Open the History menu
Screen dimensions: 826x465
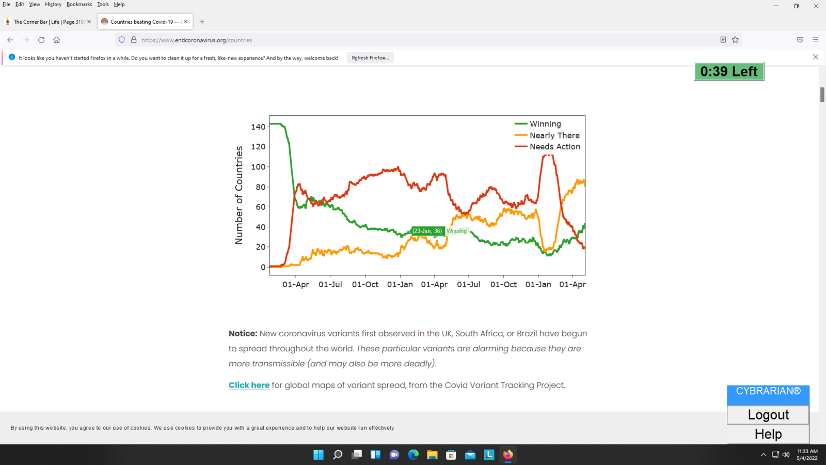pyautogui.click(x=53, y=4)
